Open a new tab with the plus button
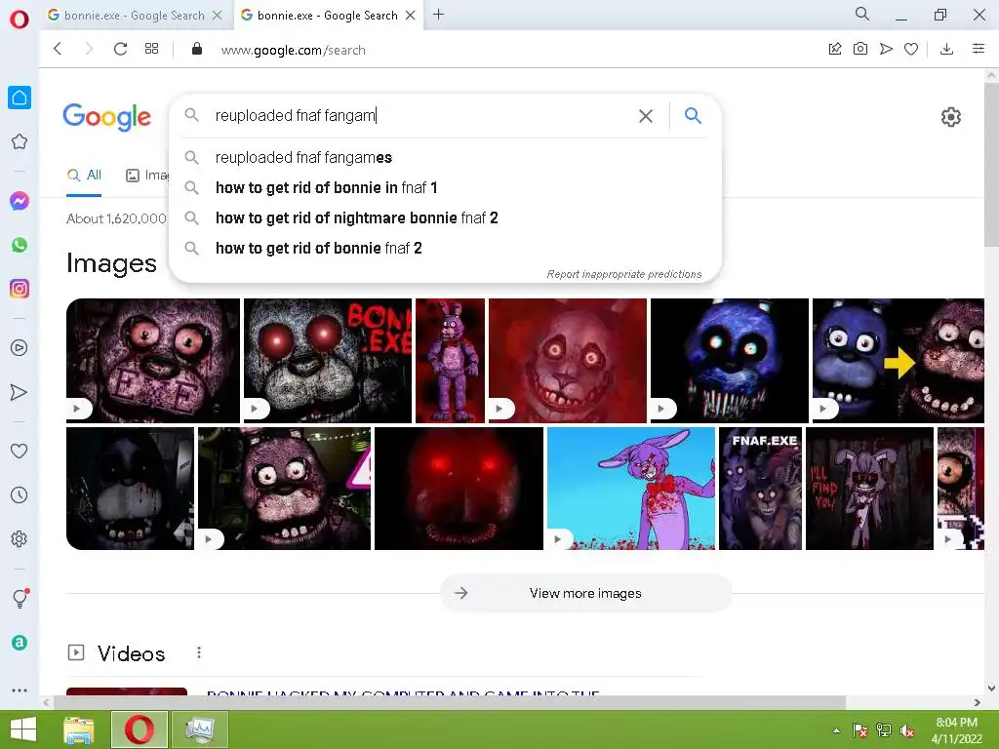Screen dimensions: 999x749 click(438, 14)
